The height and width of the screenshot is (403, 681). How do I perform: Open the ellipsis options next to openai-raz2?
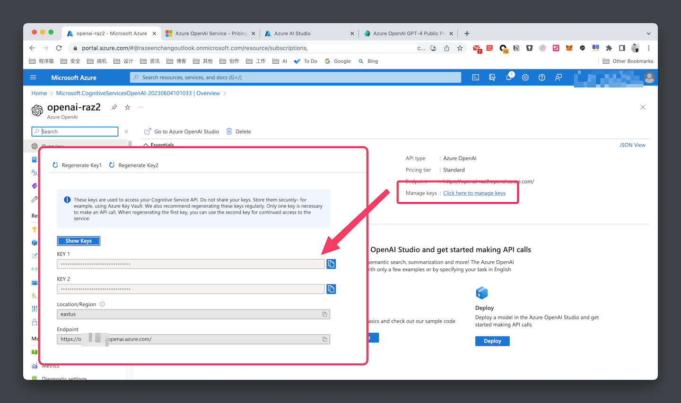coord(140,107)
